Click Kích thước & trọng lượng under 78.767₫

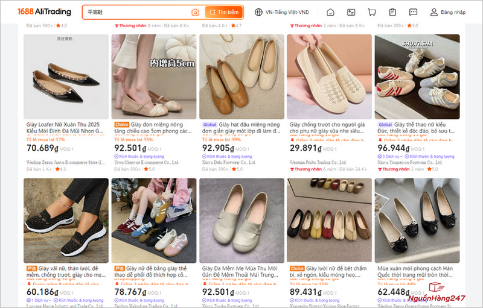tap(139, 300)
